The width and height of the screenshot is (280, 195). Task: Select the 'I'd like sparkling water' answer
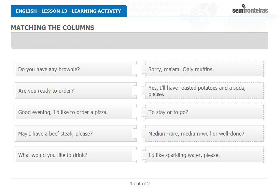point(204,155)
